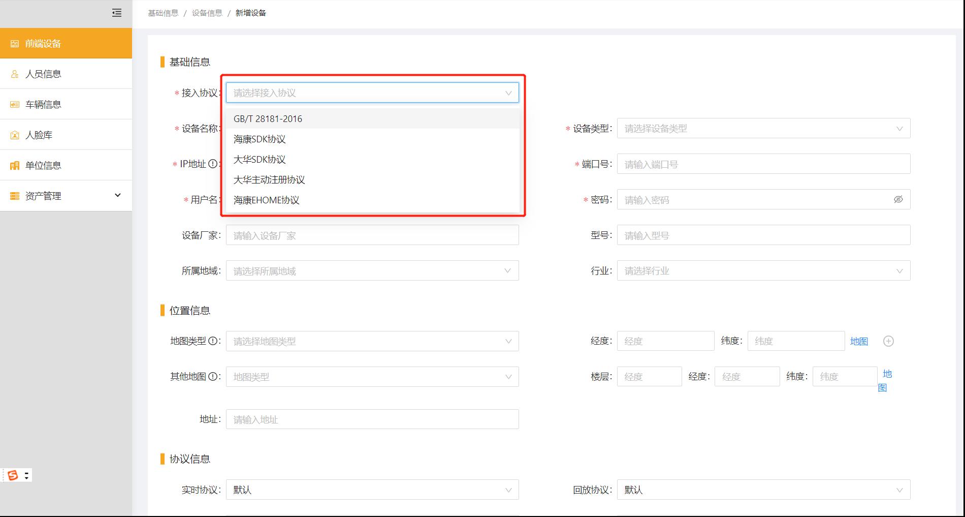Click 设备信息 in the breadcrumb

click(206, 12)
